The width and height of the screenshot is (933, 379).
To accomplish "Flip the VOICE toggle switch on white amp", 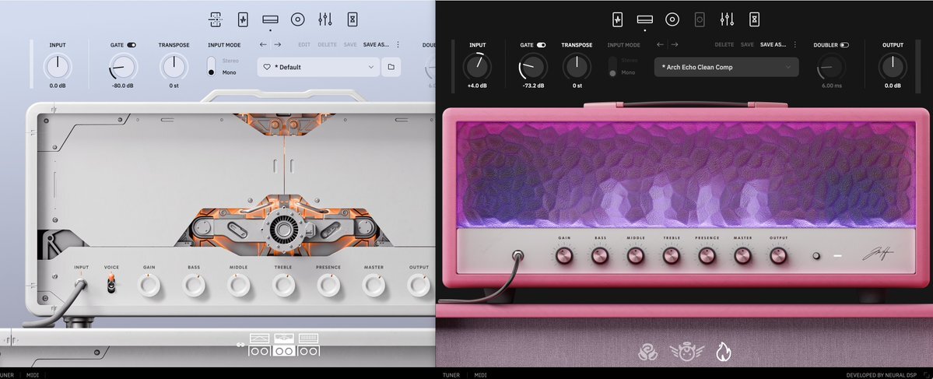I will pos(111,285).
